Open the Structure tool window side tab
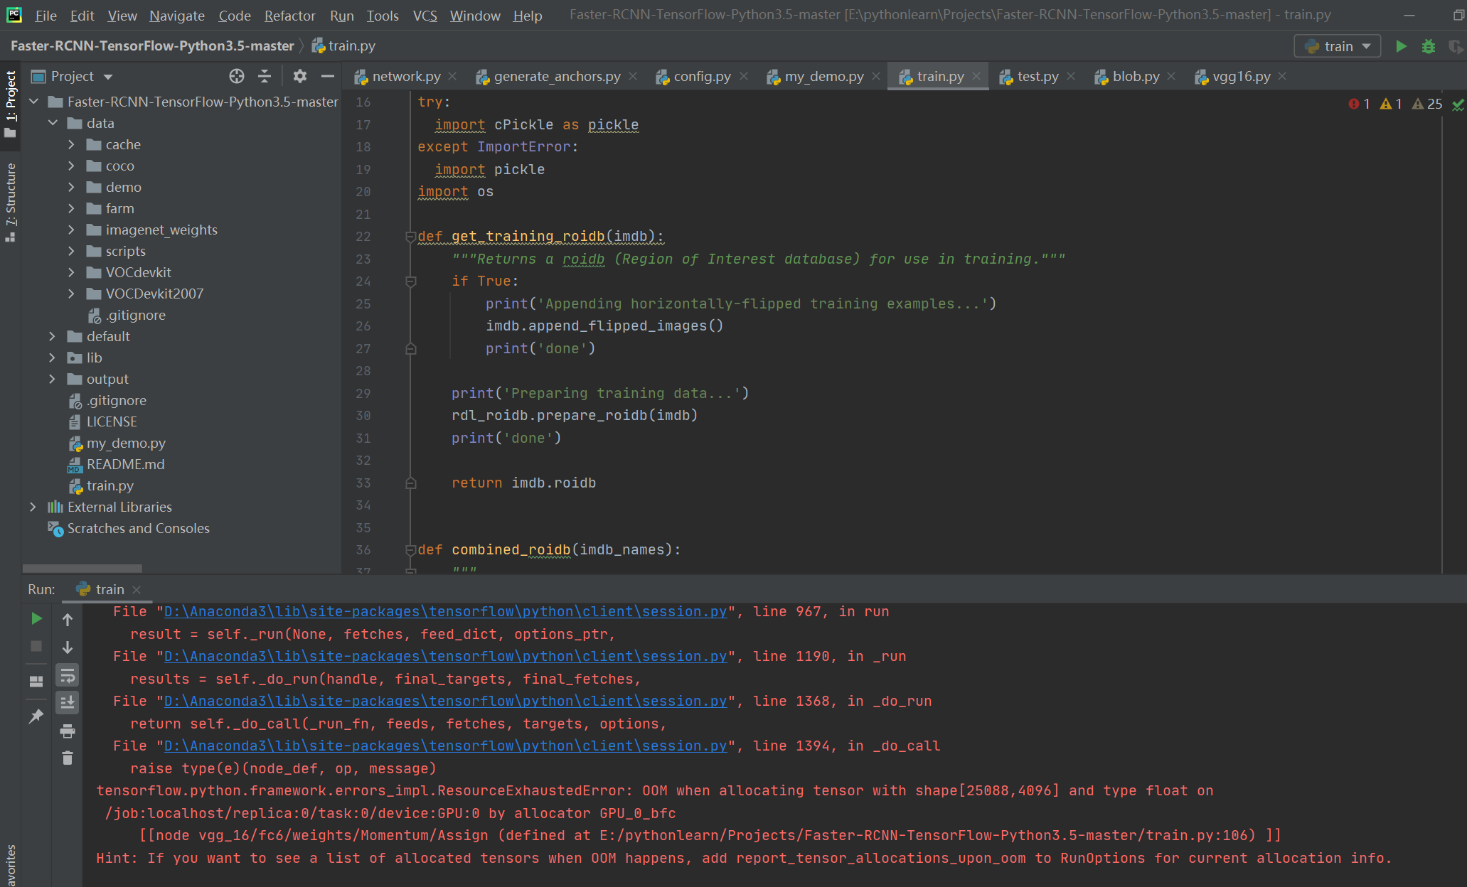Viewport: 1467px width, 887px height. (10, 203)
